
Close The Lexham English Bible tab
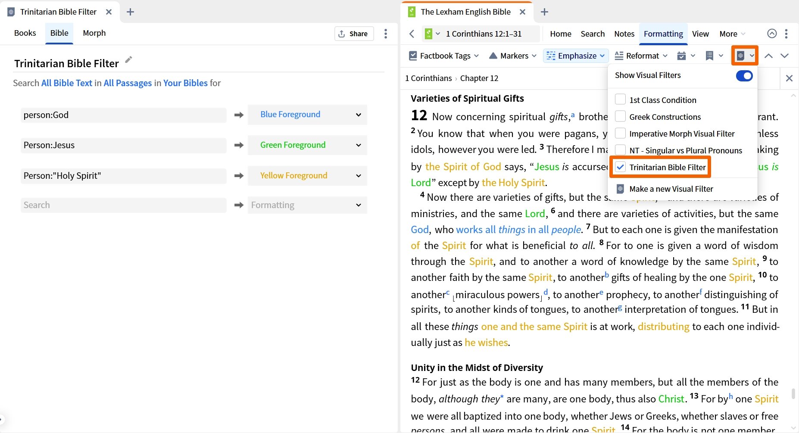click(522, 12)
